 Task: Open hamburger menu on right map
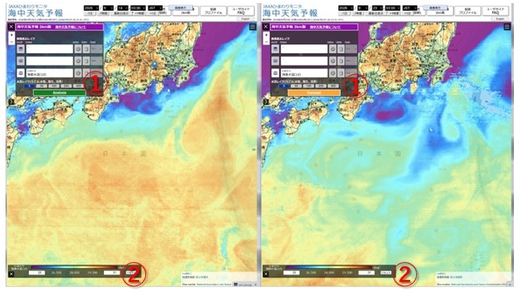507,27
